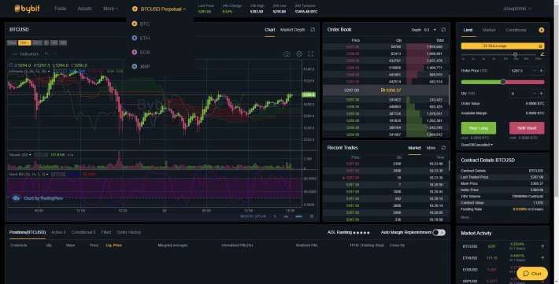Toggle Auto Margin Replenishment switch
This screenshot has width=559, height=284.
tap(439, 232)
